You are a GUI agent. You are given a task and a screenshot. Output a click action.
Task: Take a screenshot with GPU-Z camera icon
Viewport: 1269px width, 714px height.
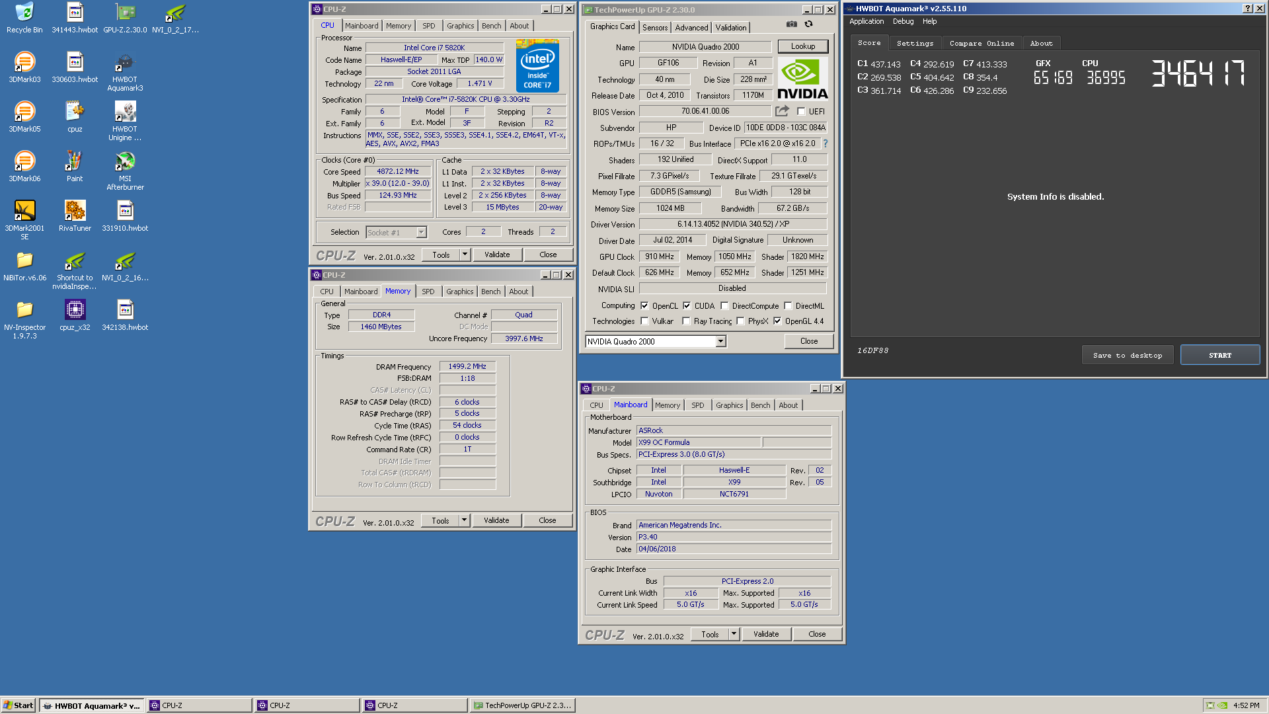791,24
